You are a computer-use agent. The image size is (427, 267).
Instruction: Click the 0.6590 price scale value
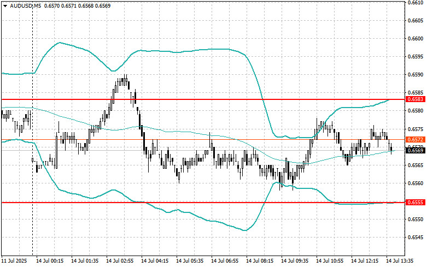point(416,74)
